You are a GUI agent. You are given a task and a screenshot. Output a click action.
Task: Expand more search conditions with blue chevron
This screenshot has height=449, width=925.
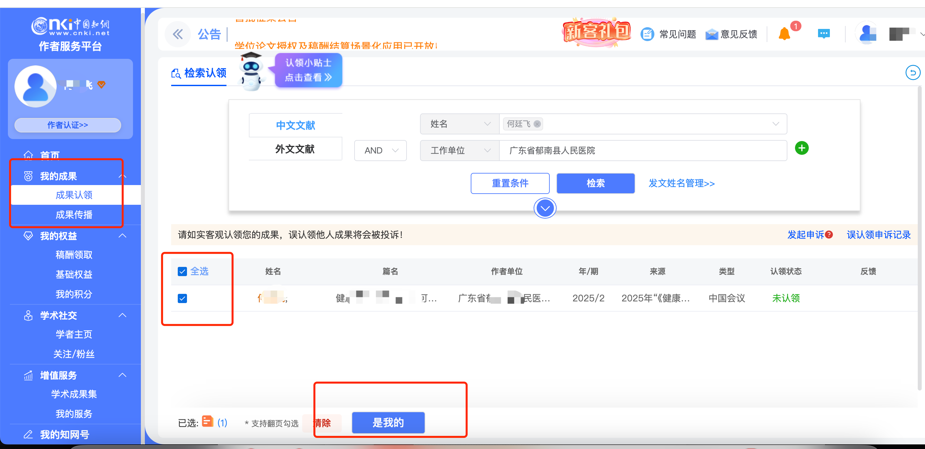pyautogui.click(x=545, y=208)
